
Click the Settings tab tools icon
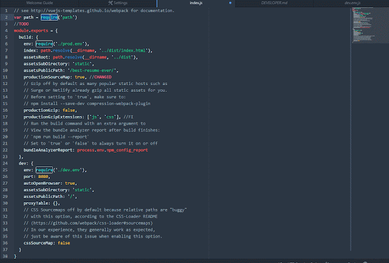pos(111,3)
